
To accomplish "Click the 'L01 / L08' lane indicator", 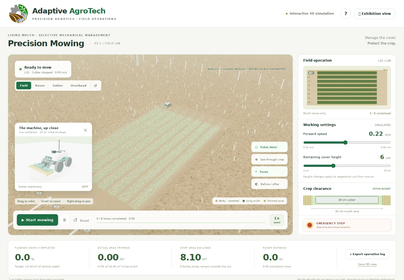I will [x=384, y=60].
